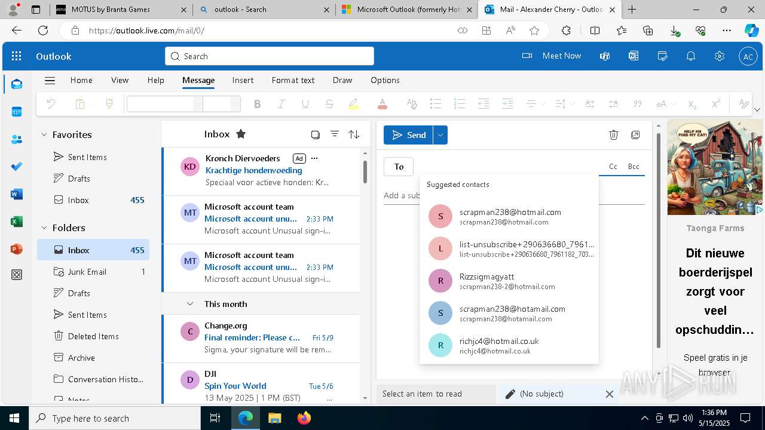Apply text highlight color
The height and width of the screenshot is (430, 765).
(353, 104)
